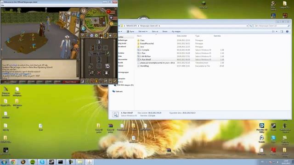This screenshot has width=294, height=165.
Task: Click Brenn in Explorer toolbar
Action: coord(165,32)
